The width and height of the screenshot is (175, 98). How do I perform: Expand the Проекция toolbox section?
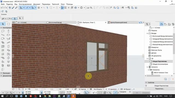1,73
